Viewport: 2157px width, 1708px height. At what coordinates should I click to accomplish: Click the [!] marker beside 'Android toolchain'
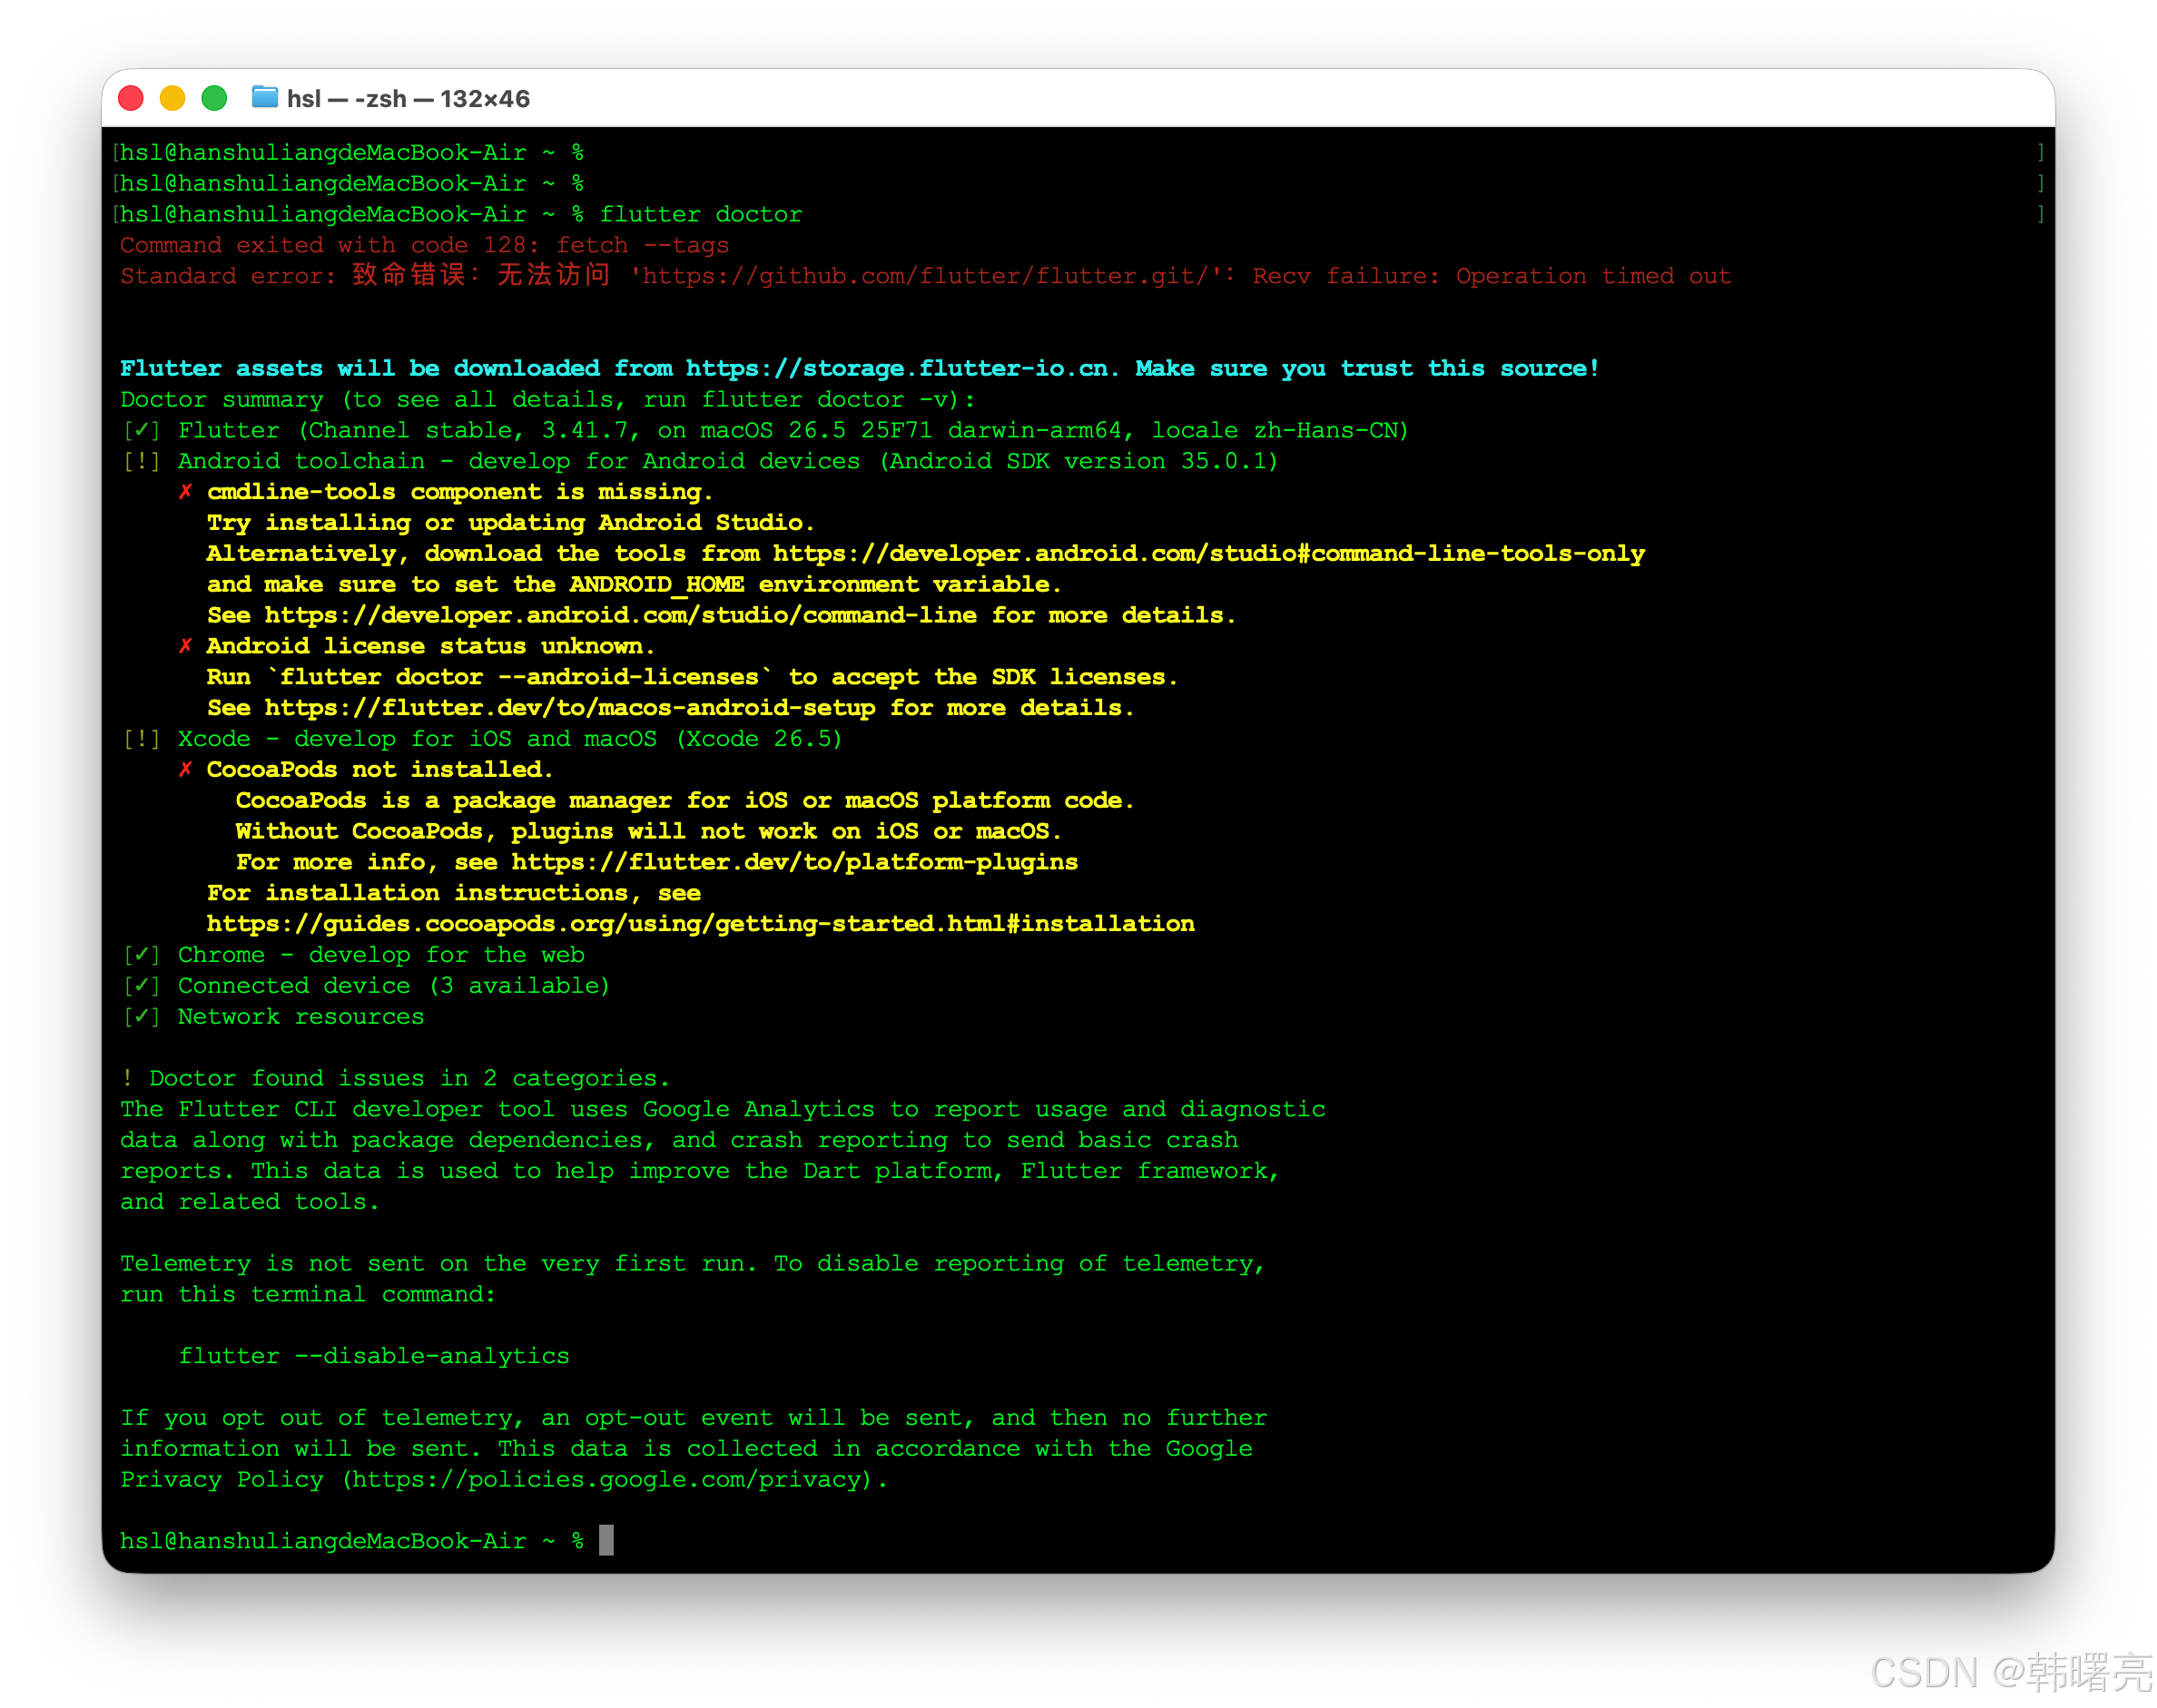click(141, 462)
